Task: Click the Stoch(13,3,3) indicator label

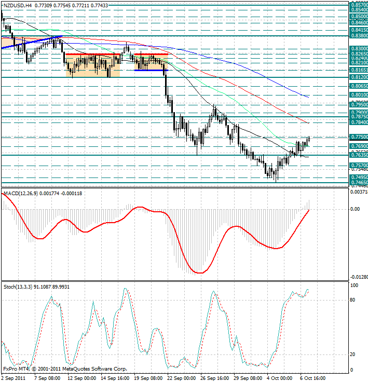Action: (20, 286)
